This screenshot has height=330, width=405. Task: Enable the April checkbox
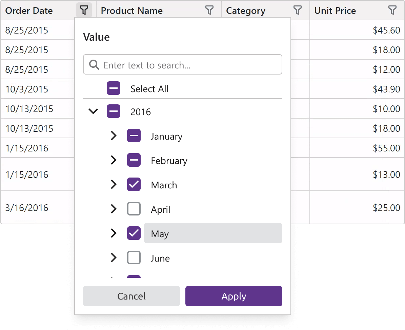coord(134,209)
